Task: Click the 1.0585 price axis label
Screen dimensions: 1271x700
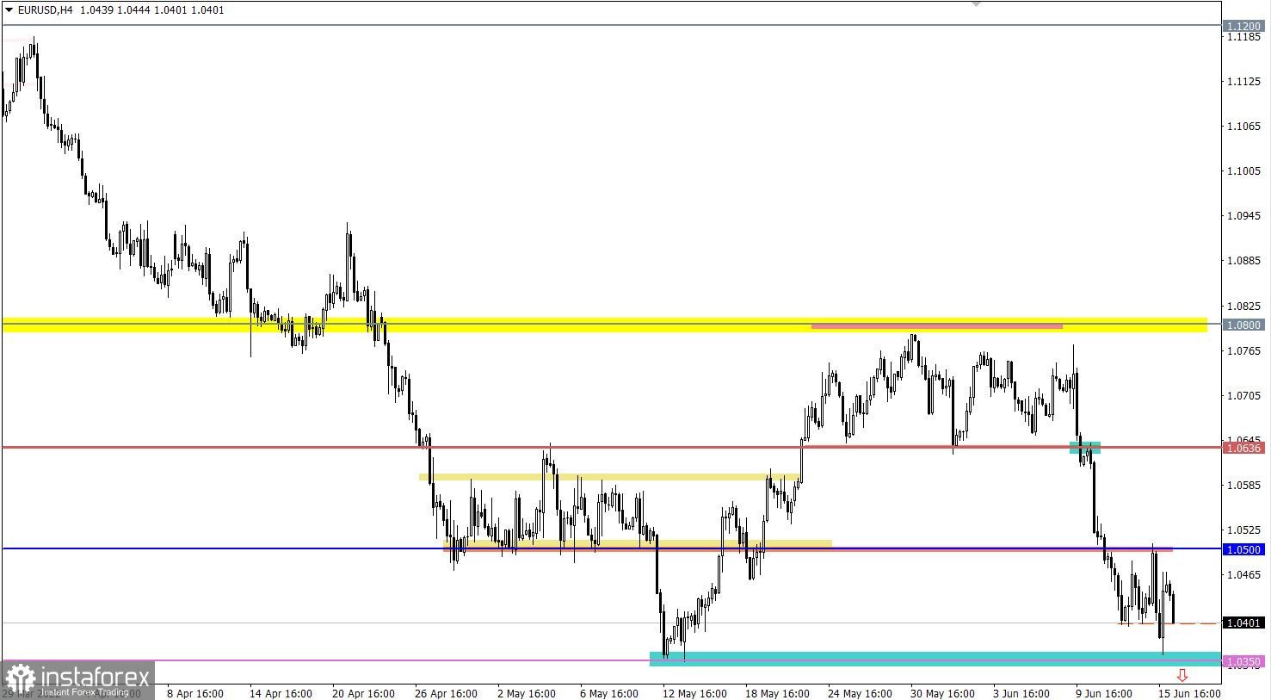Action: point(1245,486)
